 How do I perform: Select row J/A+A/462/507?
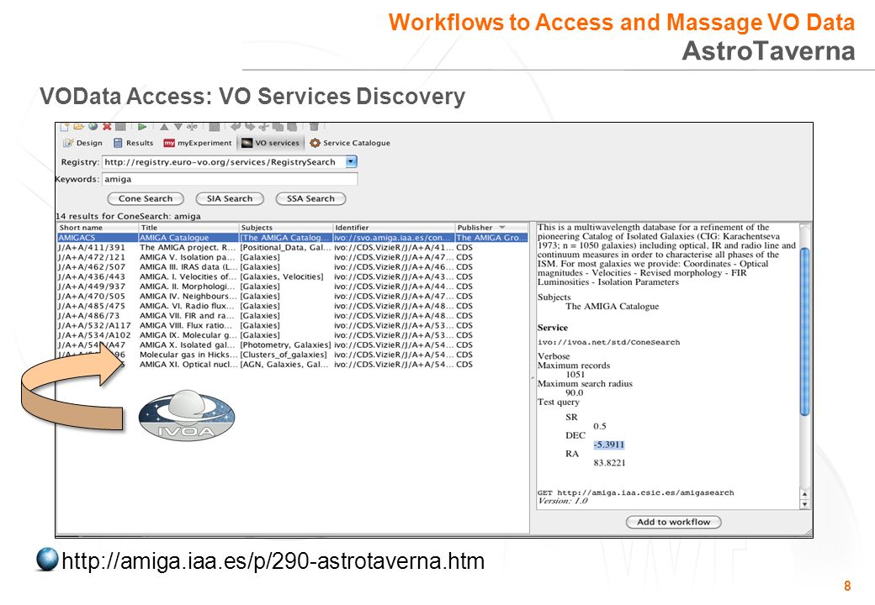tap(293, 267)
